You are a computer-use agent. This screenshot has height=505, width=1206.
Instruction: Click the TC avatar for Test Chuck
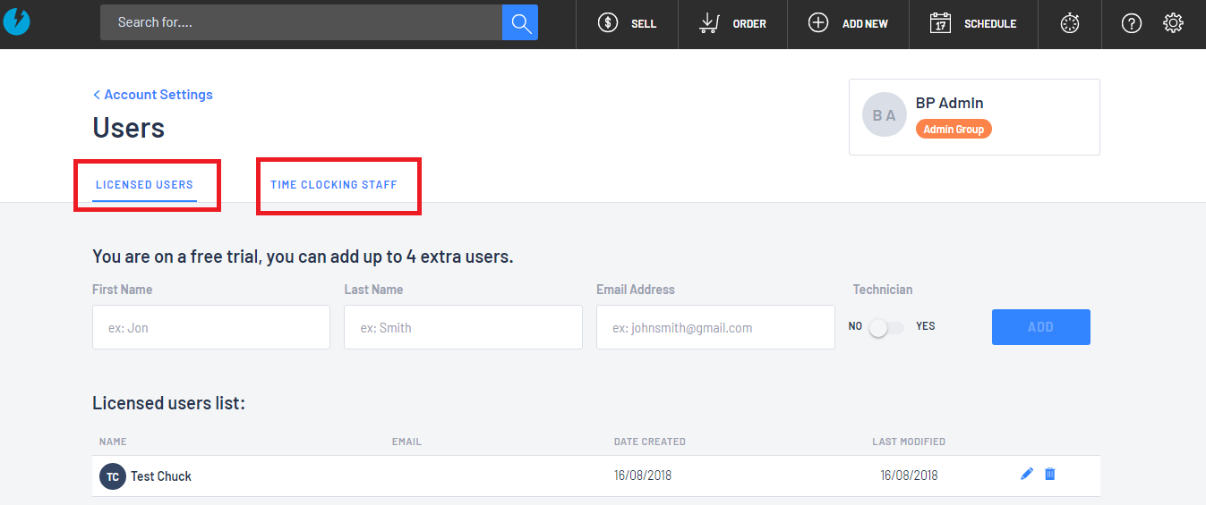pyautogui.click(x=113, y=476)
